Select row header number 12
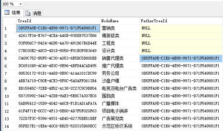Image resolution: width=223 pixels, height=131 pixels. coord(9,111)
